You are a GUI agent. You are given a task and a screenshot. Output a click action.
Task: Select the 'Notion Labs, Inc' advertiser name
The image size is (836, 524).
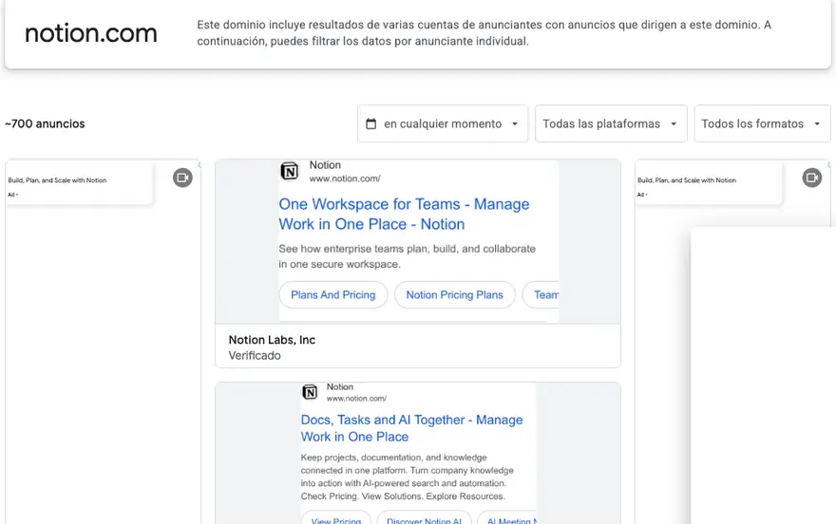click(x=272, y=340)
